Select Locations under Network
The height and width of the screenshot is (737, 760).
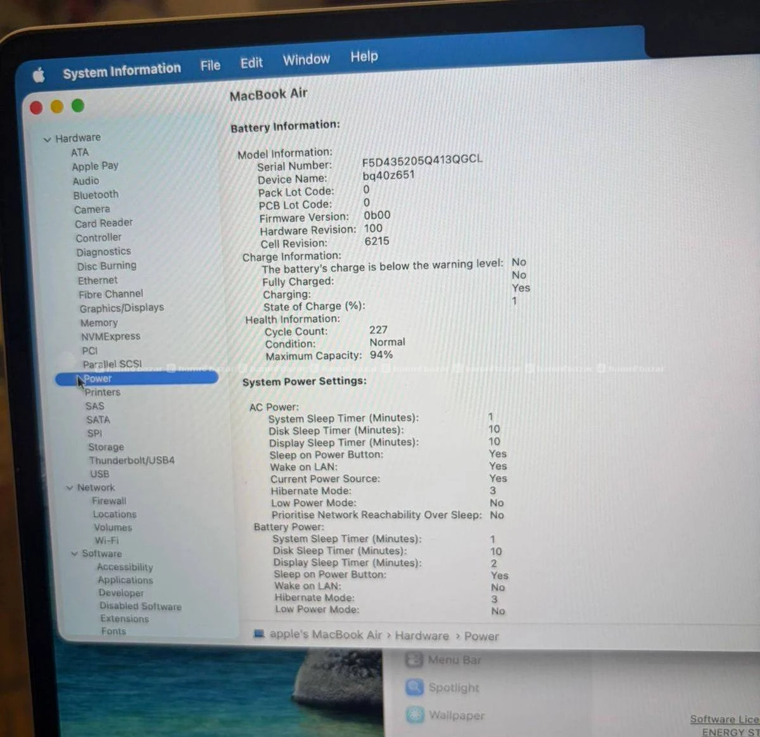click(115, 514)
